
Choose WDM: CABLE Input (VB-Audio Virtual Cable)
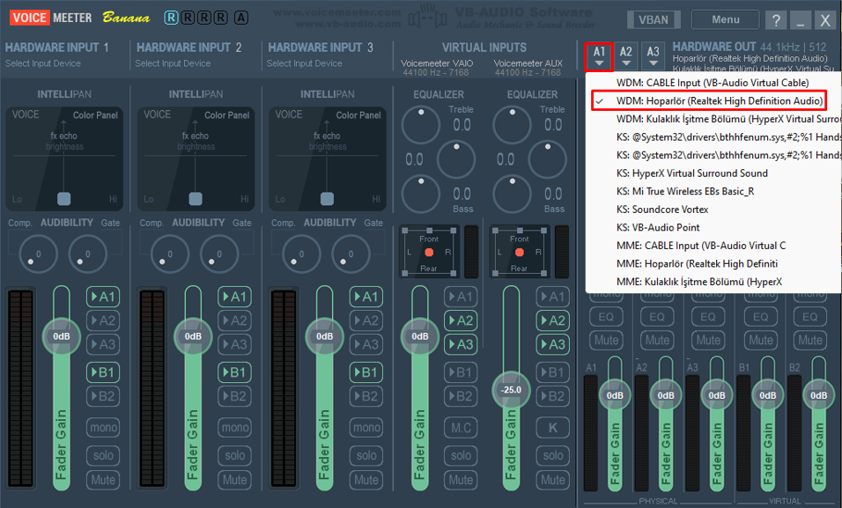tap(713, 83)
